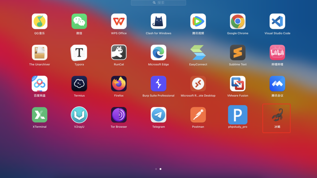Screen dimensions: 317x178
Task: Open Telegram
Action: click(158, 115)
